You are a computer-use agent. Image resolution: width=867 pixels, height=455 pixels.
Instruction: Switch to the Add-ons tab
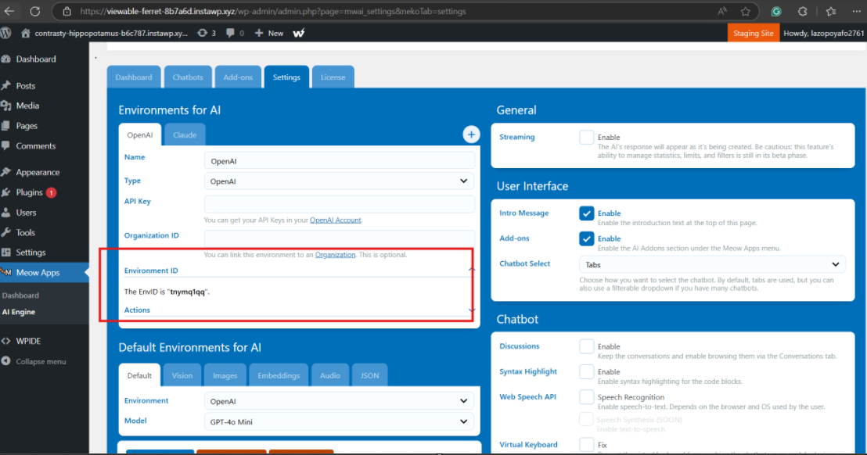[x=238, y=77]
